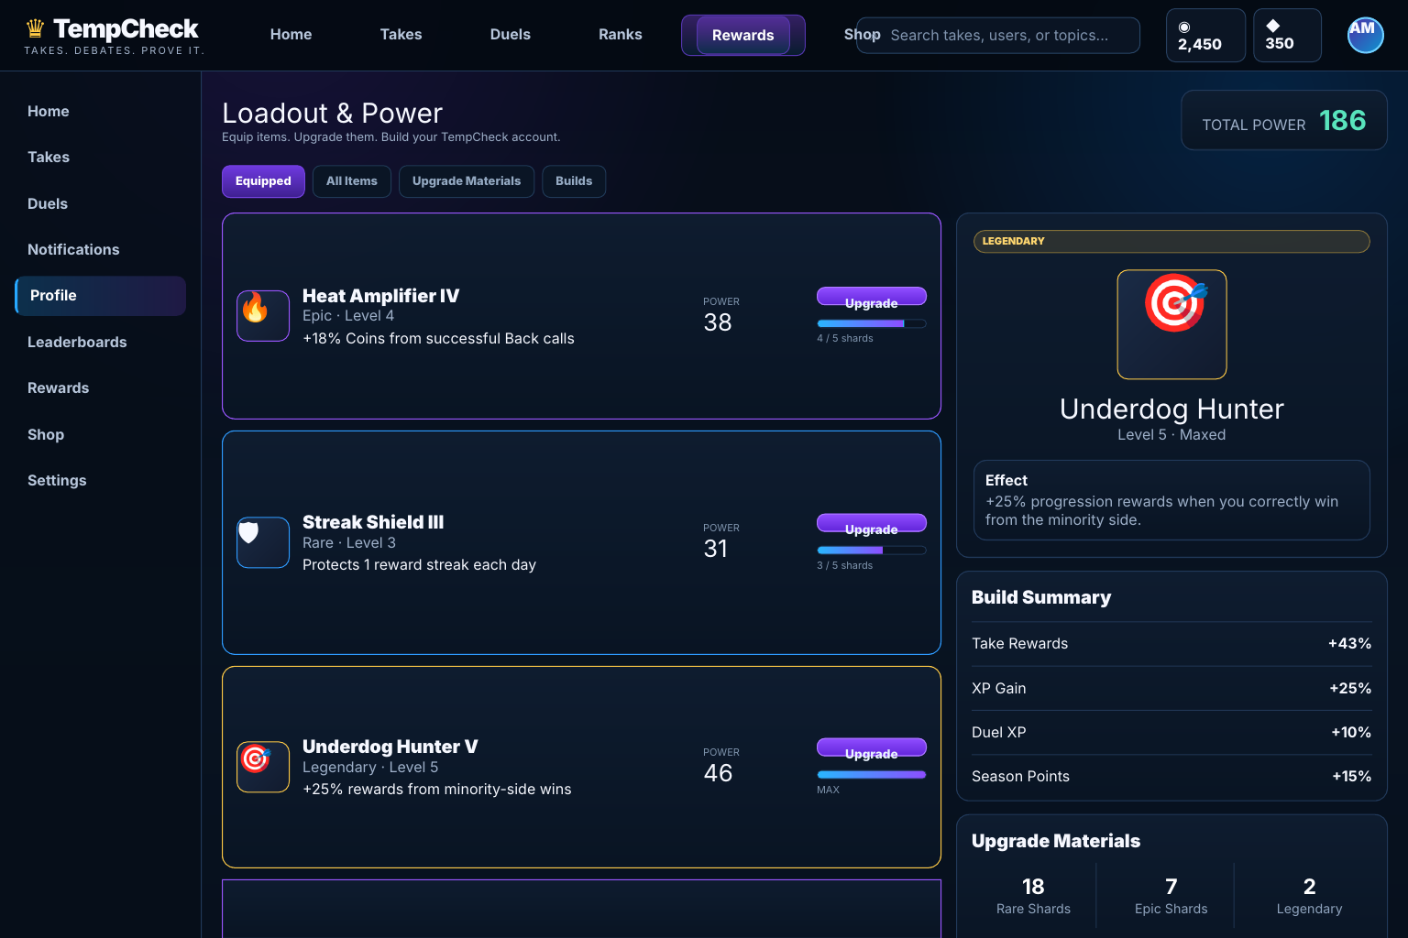Click the Heat Amplifier flame icon

click(263, 315)
